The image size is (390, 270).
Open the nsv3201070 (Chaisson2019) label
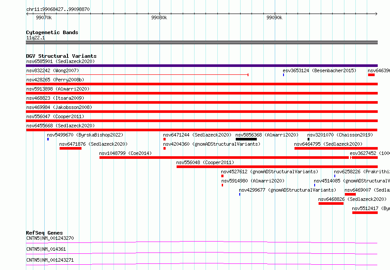point(340,135)
